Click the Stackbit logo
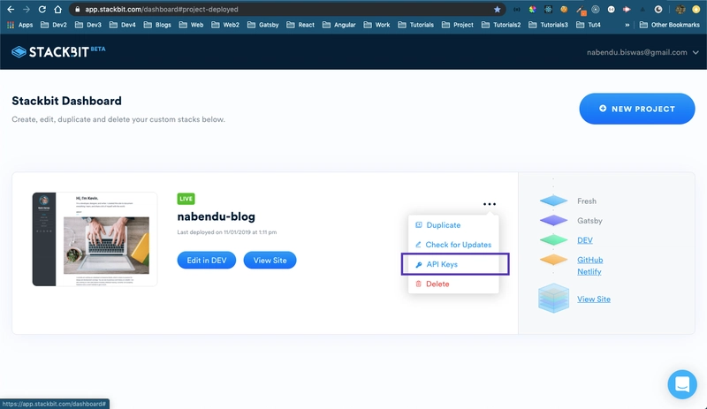Viewport: 707px width, 409px height. [58, 52]
